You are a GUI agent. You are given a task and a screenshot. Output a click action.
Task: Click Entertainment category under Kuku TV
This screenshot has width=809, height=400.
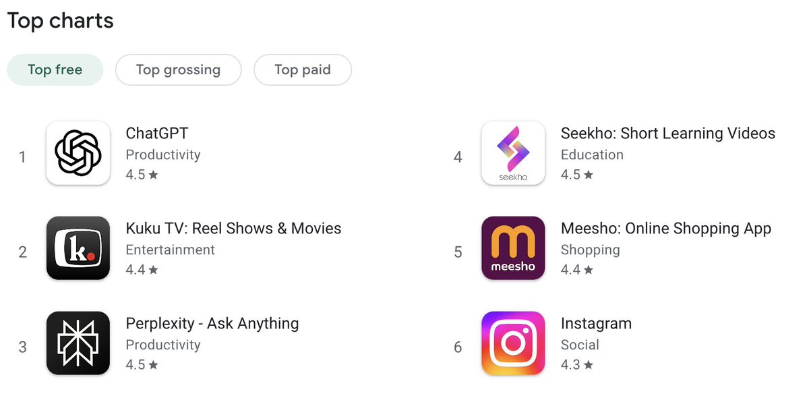click(170, 250)
